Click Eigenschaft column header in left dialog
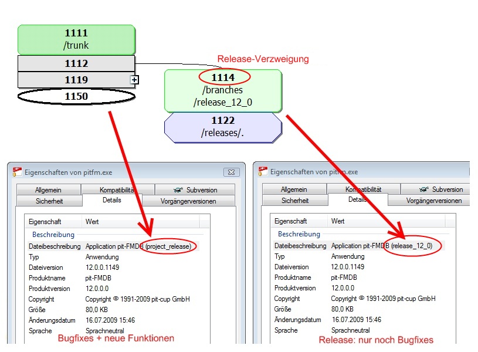 pyautogui.click(x=53, y=222)
